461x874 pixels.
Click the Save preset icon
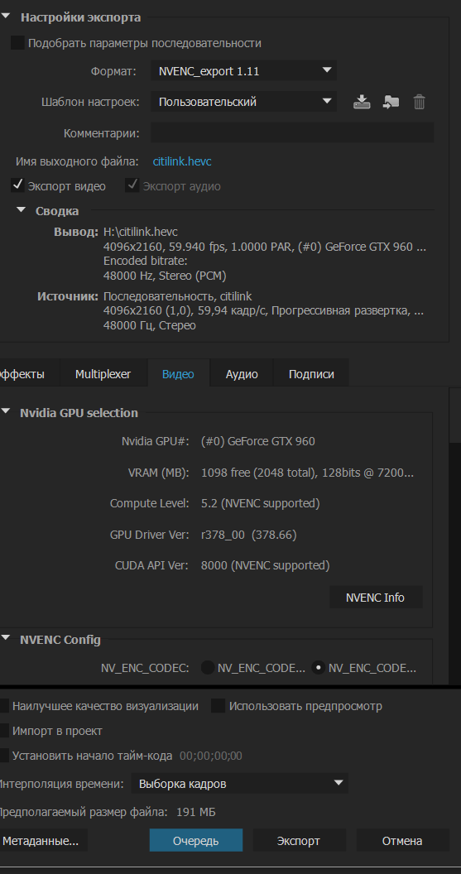coord(362,102)
